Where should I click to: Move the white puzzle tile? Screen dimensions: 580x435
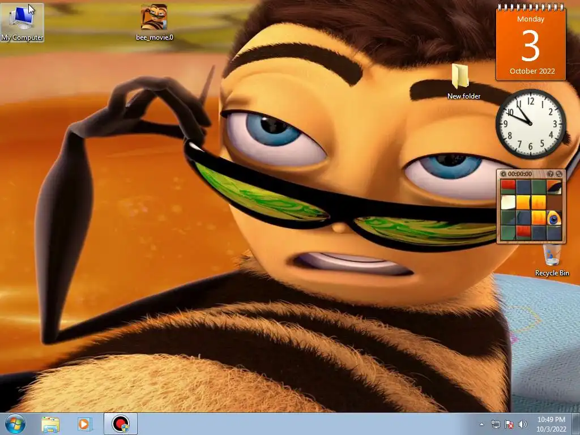(x=508, y=202)
